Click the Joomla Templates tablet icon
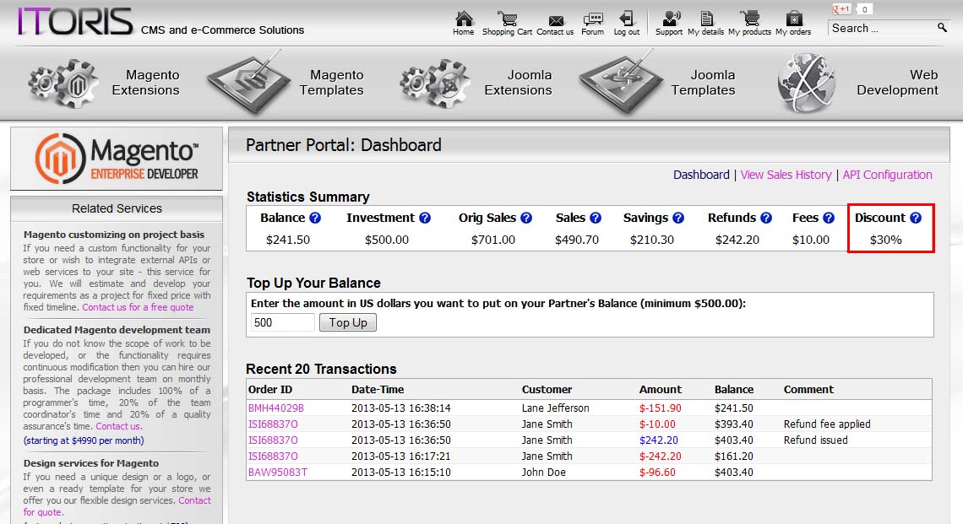 [x=620, y=83]
